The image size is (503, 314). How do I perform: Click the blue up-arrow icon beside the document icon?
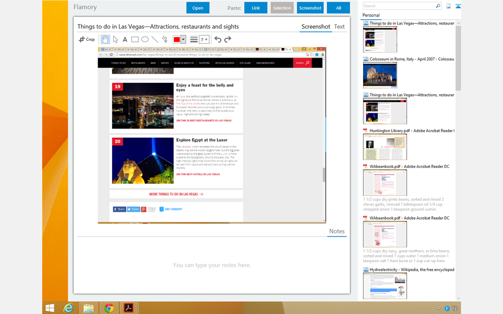(x=458, y=6)
